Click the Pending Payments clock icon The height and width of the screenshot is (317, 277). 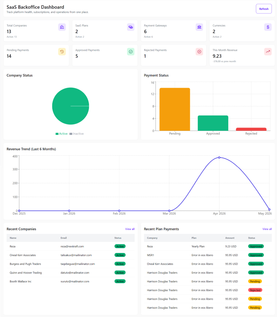(x=62, y=52)
